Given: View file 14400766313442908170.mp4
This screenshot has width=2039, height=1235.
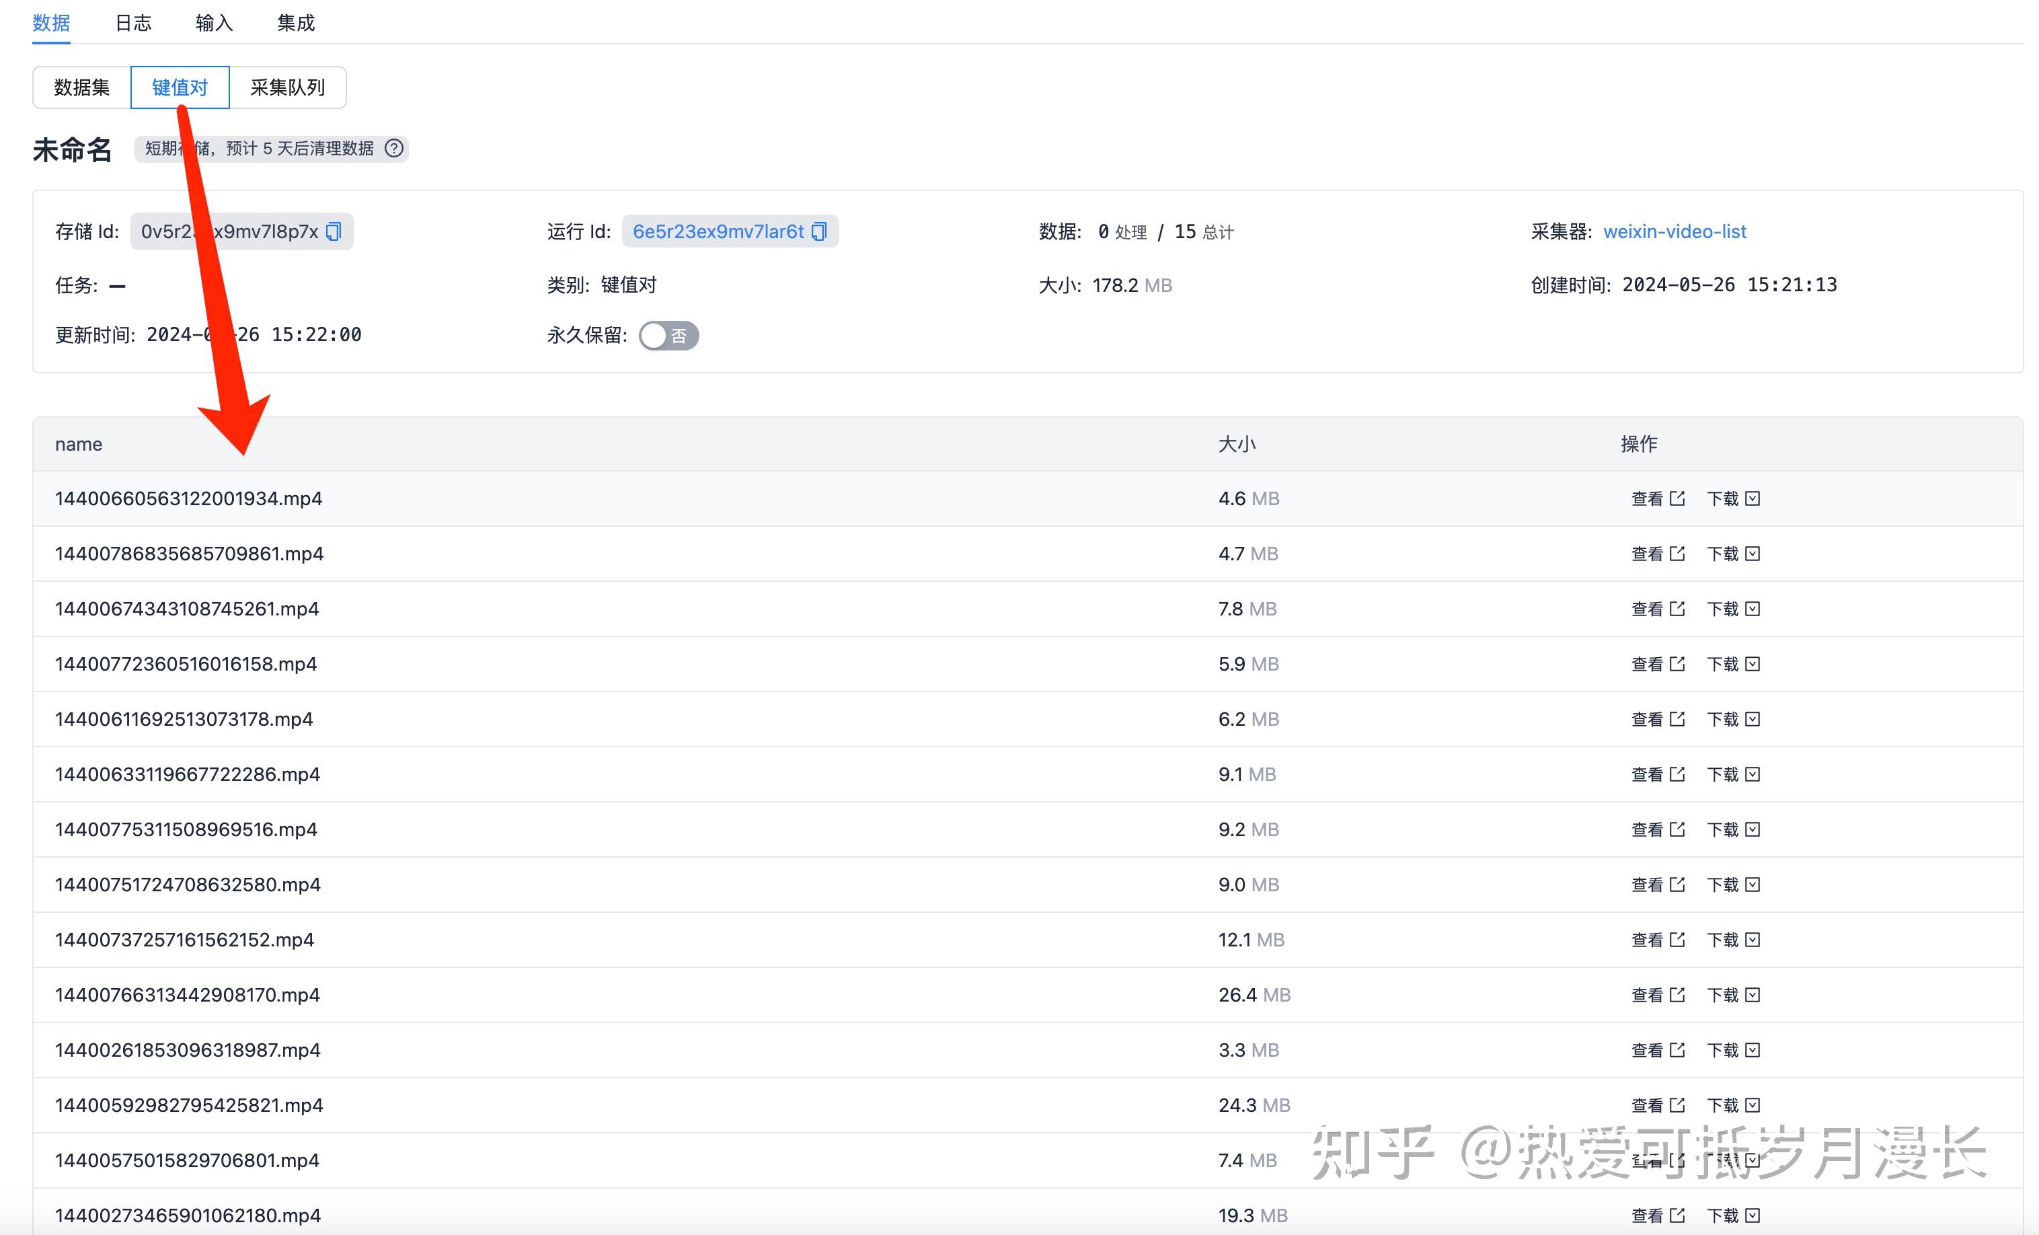Looking at the screenshot, I should [1658, 995].
